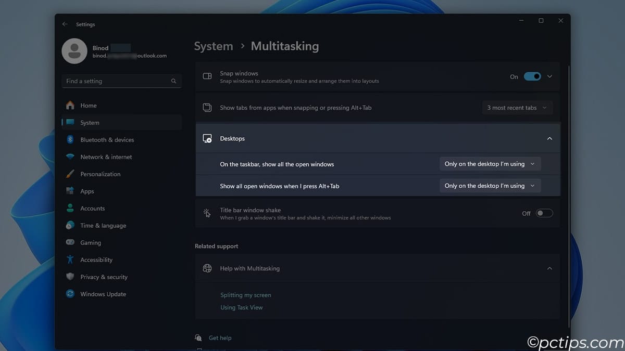
Task: Turn off the Snap windows toggle
Action: click(x=532, y=76)
